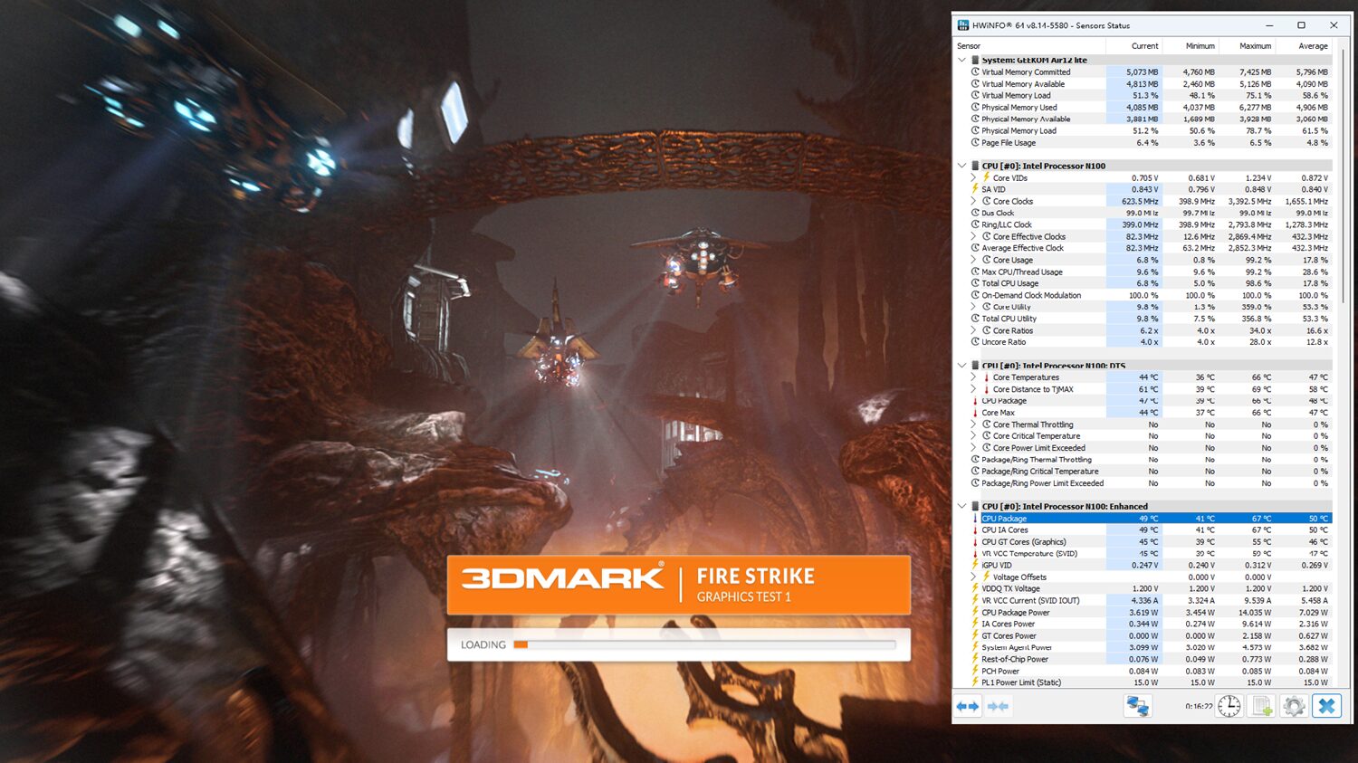
Task: Select the IA Cores Power row
Action: click(1150, 624)
